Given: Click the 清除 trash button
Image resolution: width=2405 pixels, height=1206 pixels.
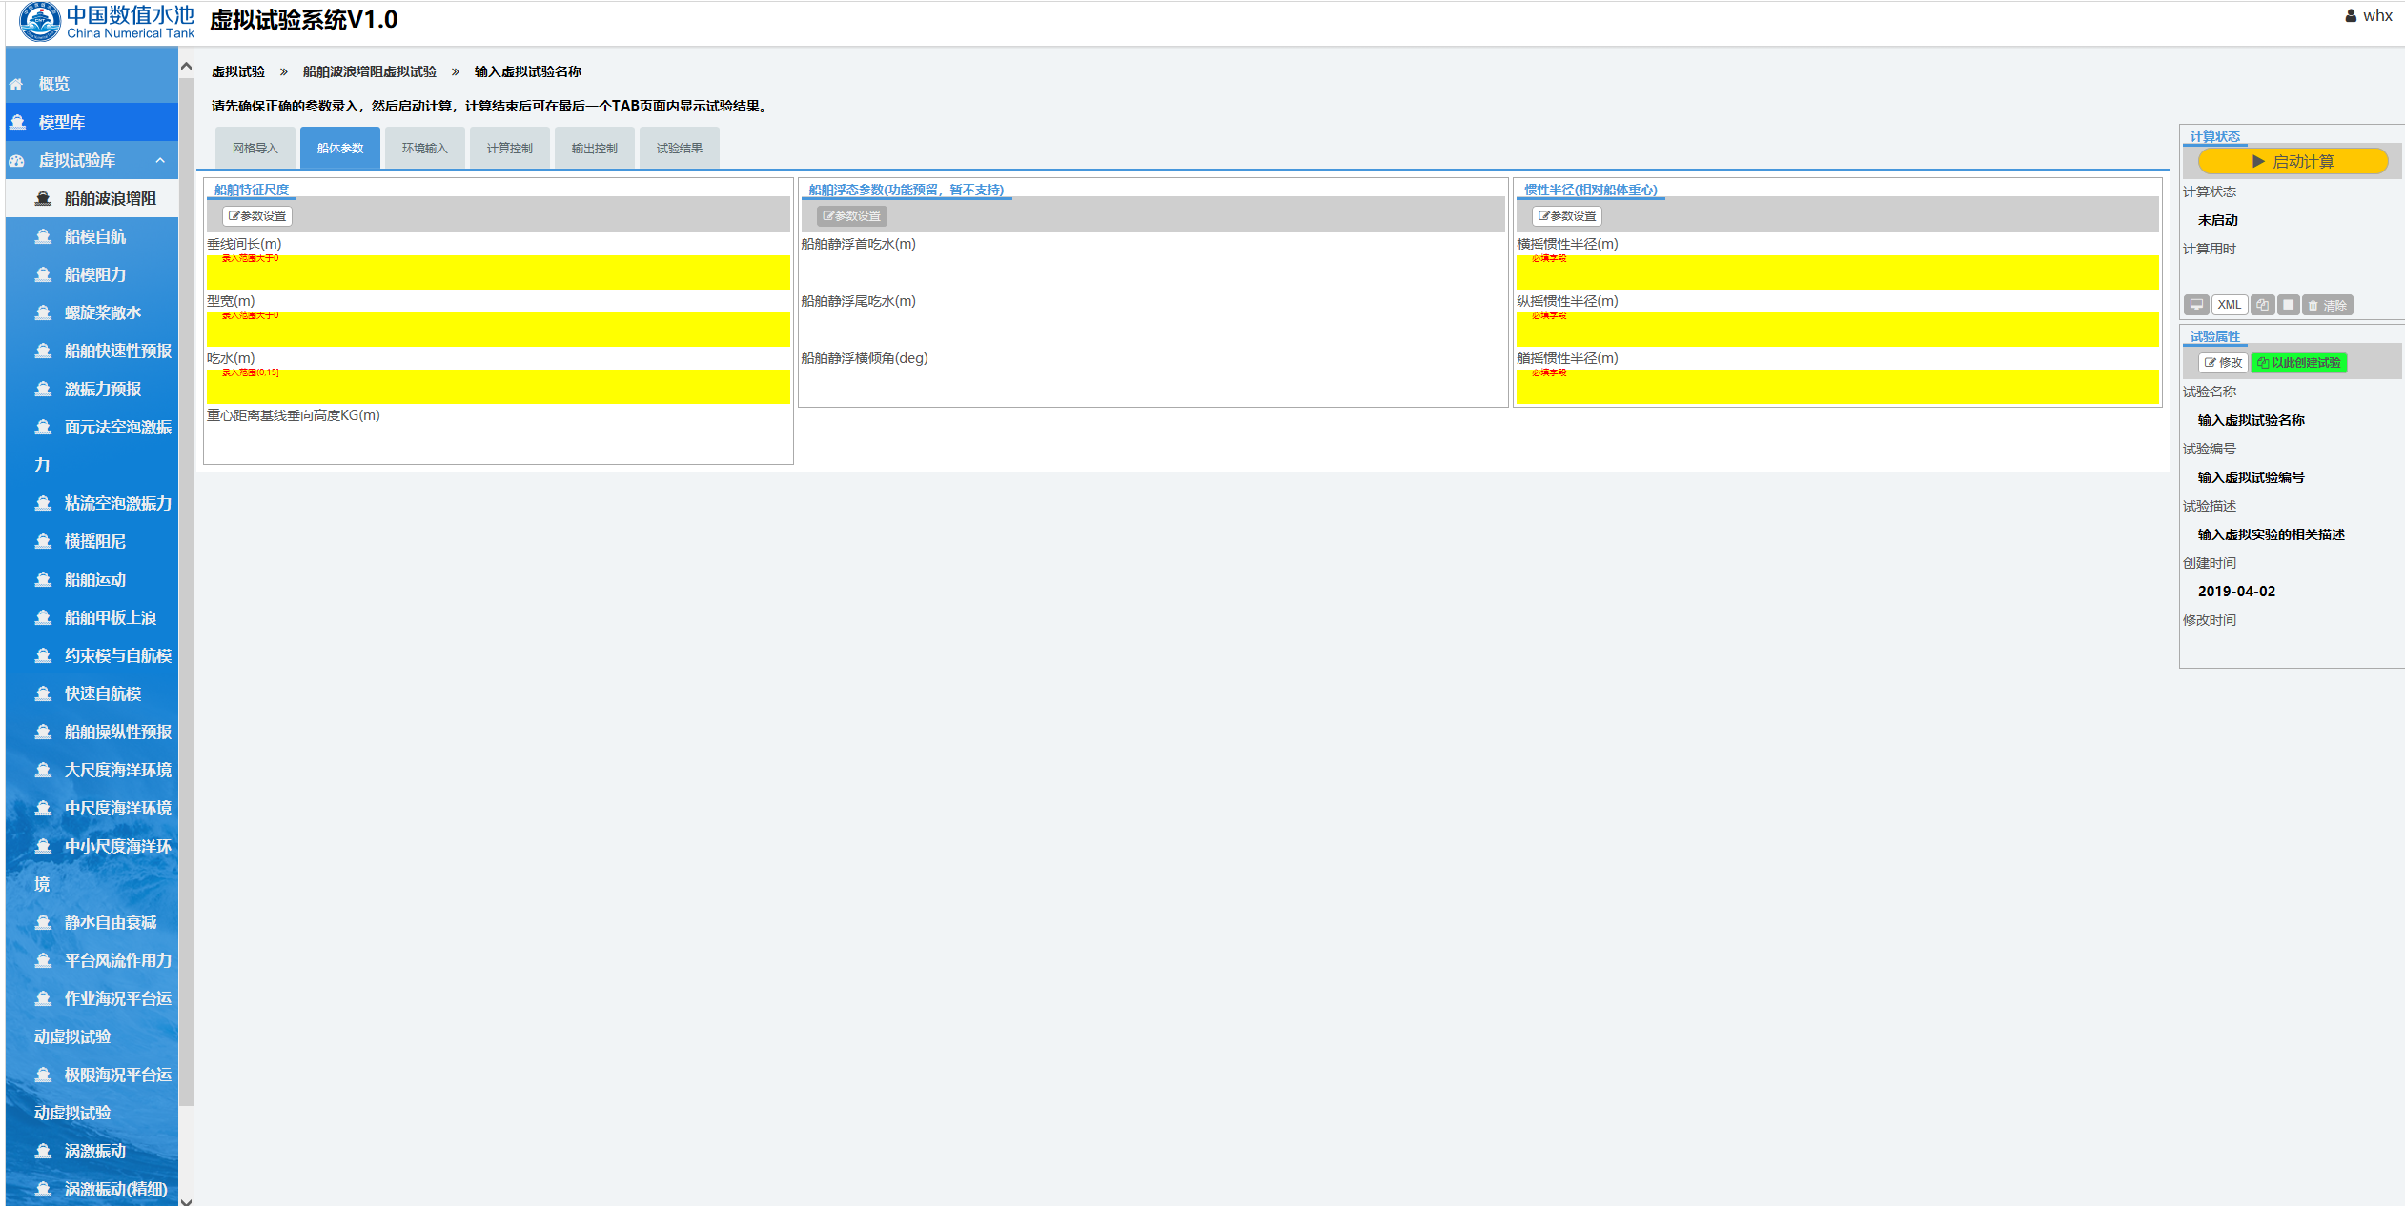Looking at the screenshot, I should pos(2327,305).
